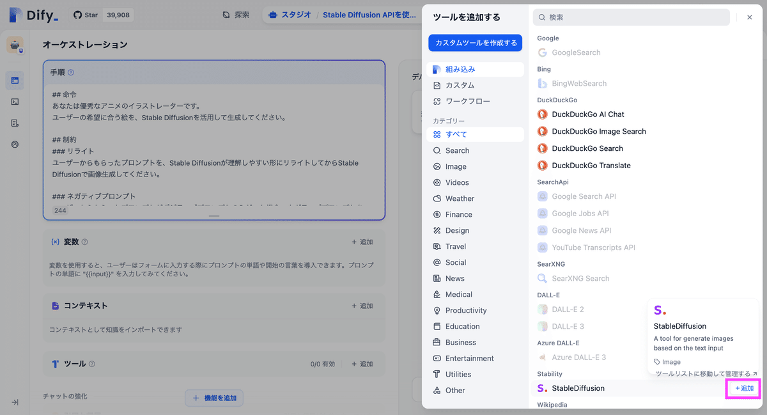Image resolution: width=767 pixels, height=415 pixels.
Task: Open the logs document icon in left sidebar
Action: coord(15,122)
